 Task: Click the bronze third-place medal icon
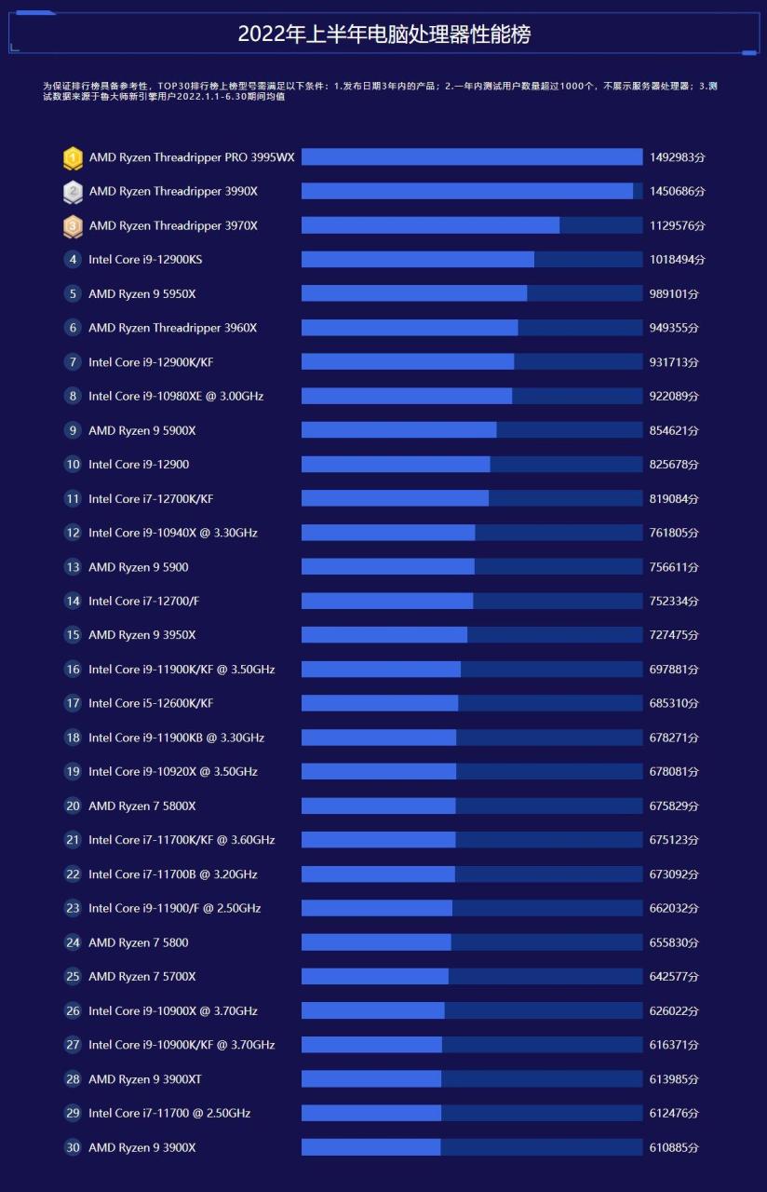pyautogui.click(x=73, y=226)
